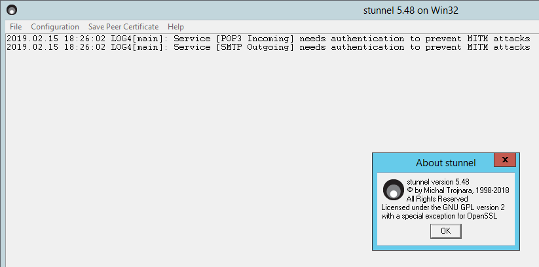The height and width of the screenshot is (267, 539).
Task: Open the Save Peer Certificate menu
Action: pyautogui.click(x=123, y=27)
